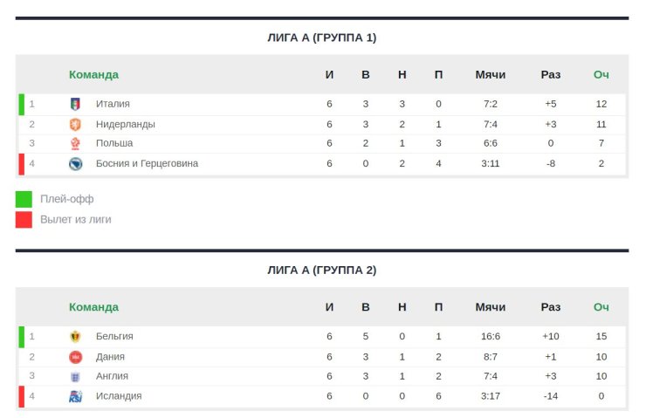The image size is (646, 418).
Task: Select the Босния и Герцеговина team name
Action: coord(147,163)
